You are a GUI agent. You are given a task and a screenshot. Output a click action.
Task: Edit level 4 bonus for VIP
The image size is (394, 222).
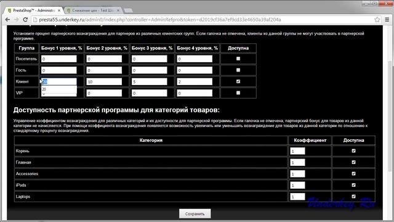(195, 93)
